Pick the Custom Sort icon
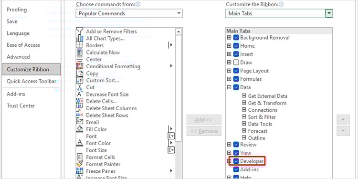 [x=79, y=80]
